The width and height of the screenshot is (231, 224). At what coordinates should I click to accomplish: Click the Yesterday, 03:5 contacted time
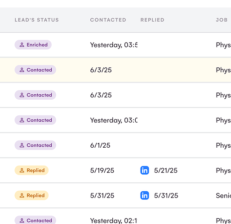pos(114,45)
